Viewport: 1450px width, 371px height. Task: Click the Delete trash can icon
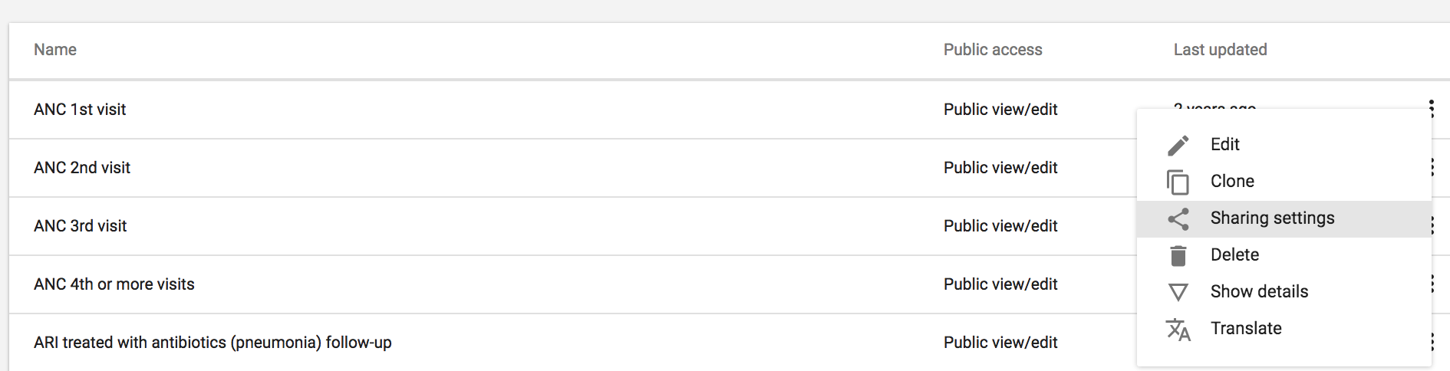(1178, 255)
